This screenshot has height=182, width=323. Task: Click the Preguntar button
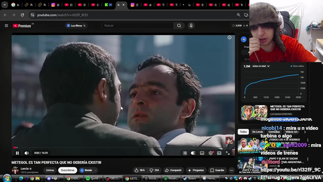pyautogui.click(x=196, y=170)
